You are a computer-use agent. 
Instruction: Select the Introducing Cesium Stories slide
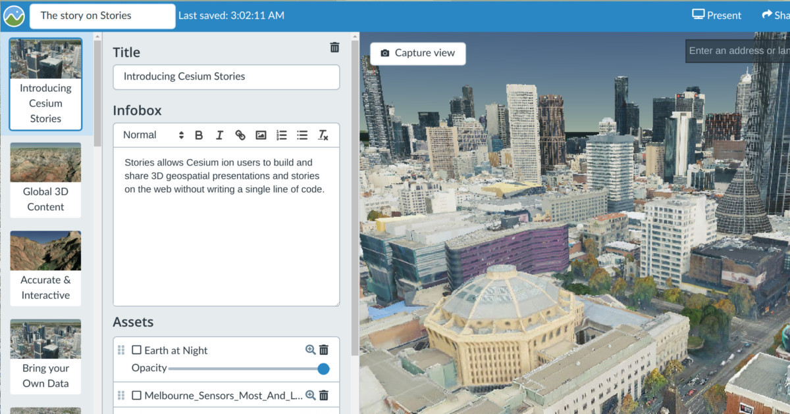click(45, 84)
